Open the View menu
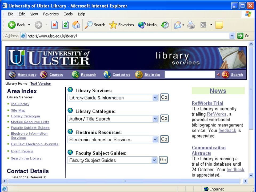256x192 pixels. pos(34,14)
